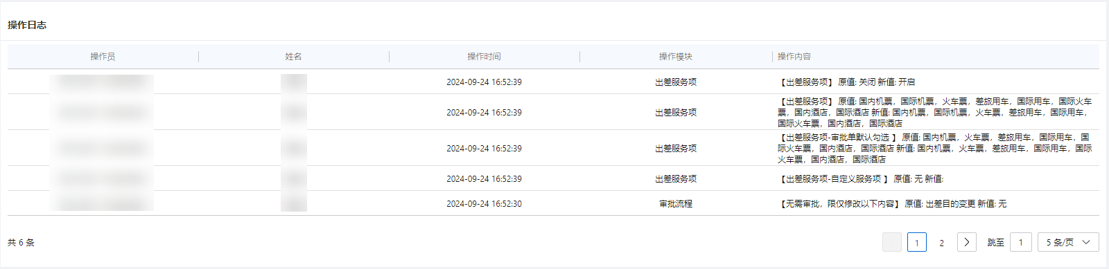The width and height of the screenshot is (1109, 269).
Task: Click the dropdown chevron beside 5 条/页
Action: point(1086,242)
